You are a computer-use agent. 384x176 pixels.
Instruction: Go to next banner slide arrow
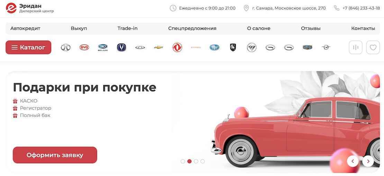[x=368, y=161]
